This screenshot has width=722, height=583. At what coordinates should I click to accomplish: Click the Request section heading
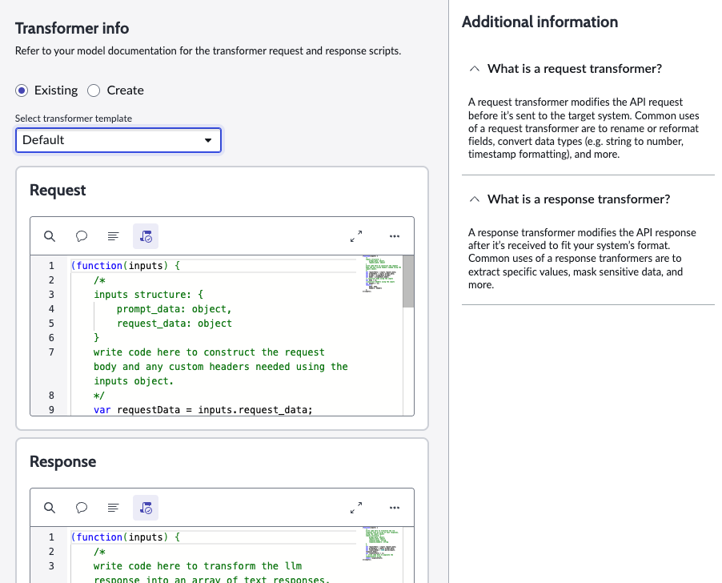(58, 190)
